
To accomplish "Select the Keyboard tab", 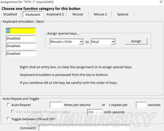I will tap(33, 14).
